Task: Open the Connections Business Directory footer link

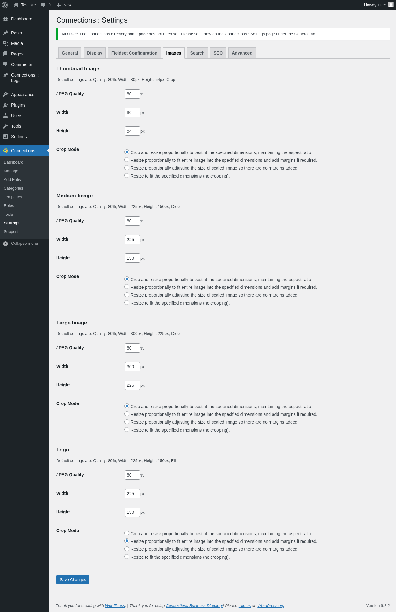Action: pyautogui.click(x=194, y=606)
